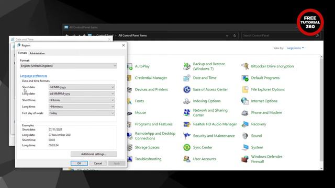
Task: Open the Indexing Options icon
Action: 187,101
